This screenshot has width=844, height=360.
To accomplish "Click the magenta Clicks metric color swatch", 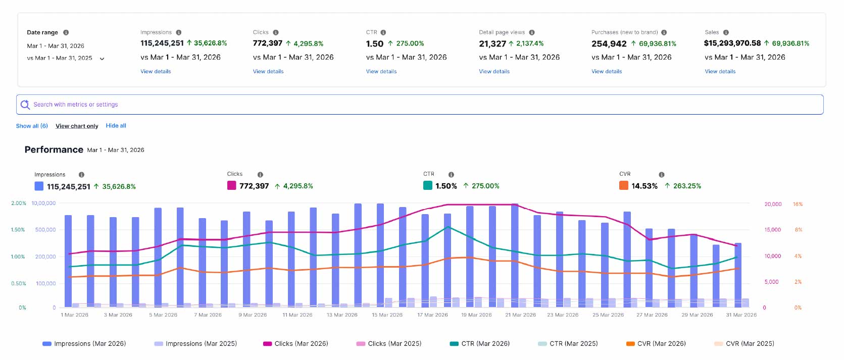I will [232, 185].
